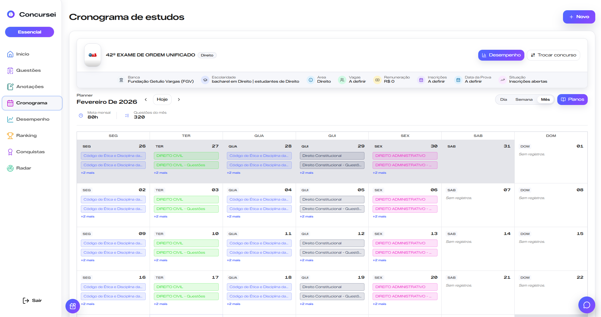Click the floating gift icon button
Viewport: 601px width, 317px height.
(x=73, y=306)
